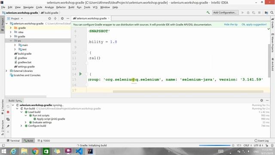Click Collapse All icon in Project panel
This screenshot has width=275, height=155.
55,19
